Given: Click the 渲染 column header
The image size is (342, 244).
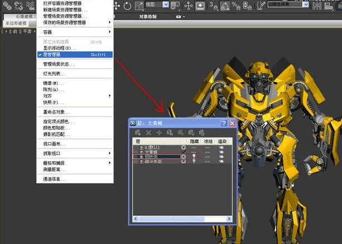Looking at the screenshot, I should point(222,141).
